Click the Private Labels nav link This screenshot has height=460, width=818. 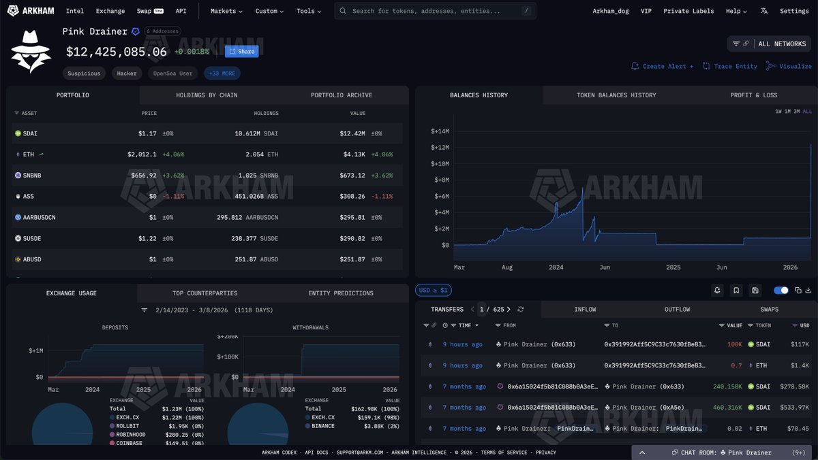688,11
